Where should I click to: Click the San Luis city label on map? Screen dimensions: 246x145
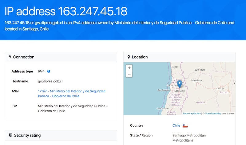pos(220,88)
